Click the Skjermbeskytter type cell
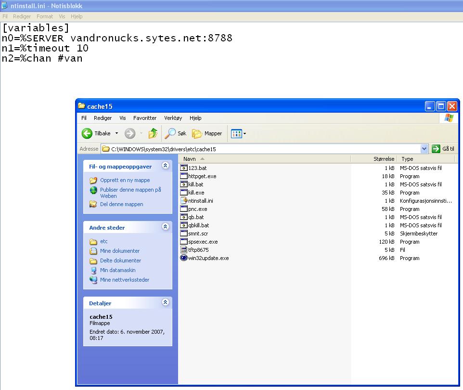This screenshot has height=390, width=463. click(x=419, y=234)
